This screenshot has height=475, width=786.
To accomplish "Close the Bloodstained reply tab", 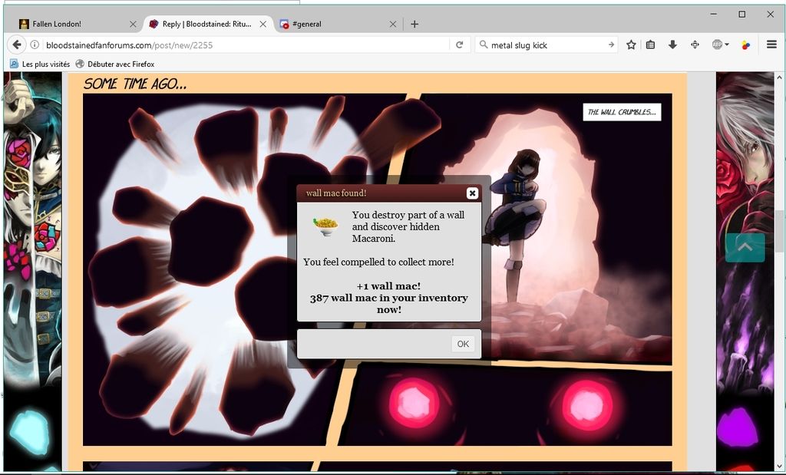I will point(263,24).
